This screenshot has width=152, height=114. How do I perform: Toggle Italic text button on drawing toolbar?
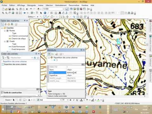(74, 100)
